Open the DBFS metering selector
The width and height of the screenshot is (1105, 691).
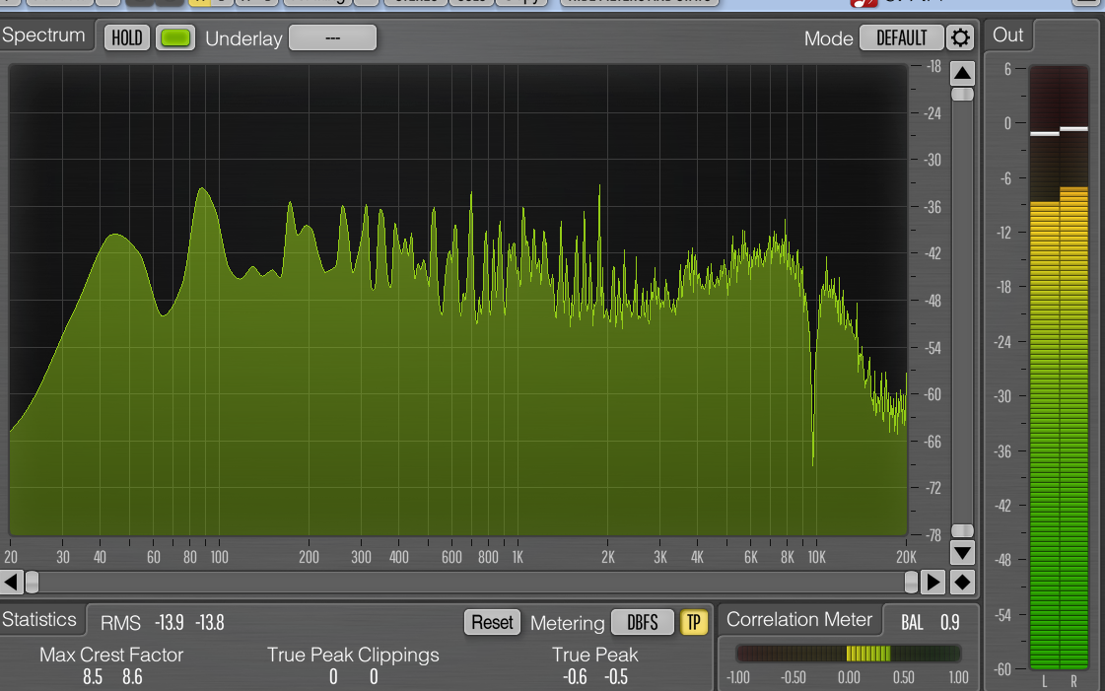tap(642, 623)
